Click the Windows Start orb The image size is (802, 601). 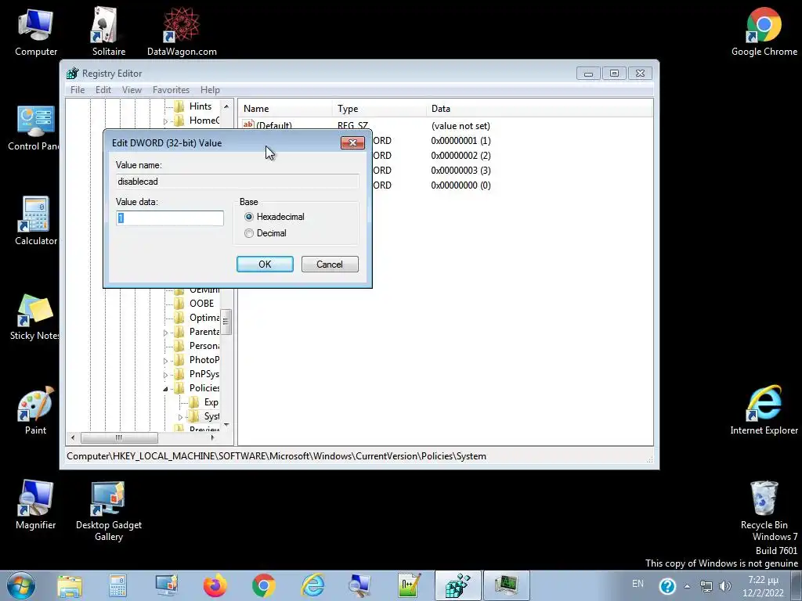tap(21, 585)
